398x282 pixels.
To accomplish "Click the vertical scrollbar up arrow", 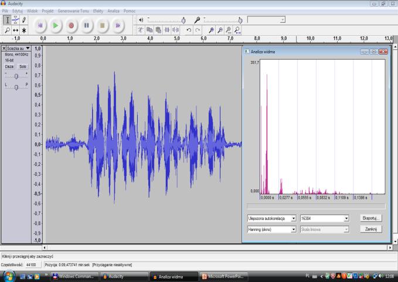I will (x=395, y=47).
